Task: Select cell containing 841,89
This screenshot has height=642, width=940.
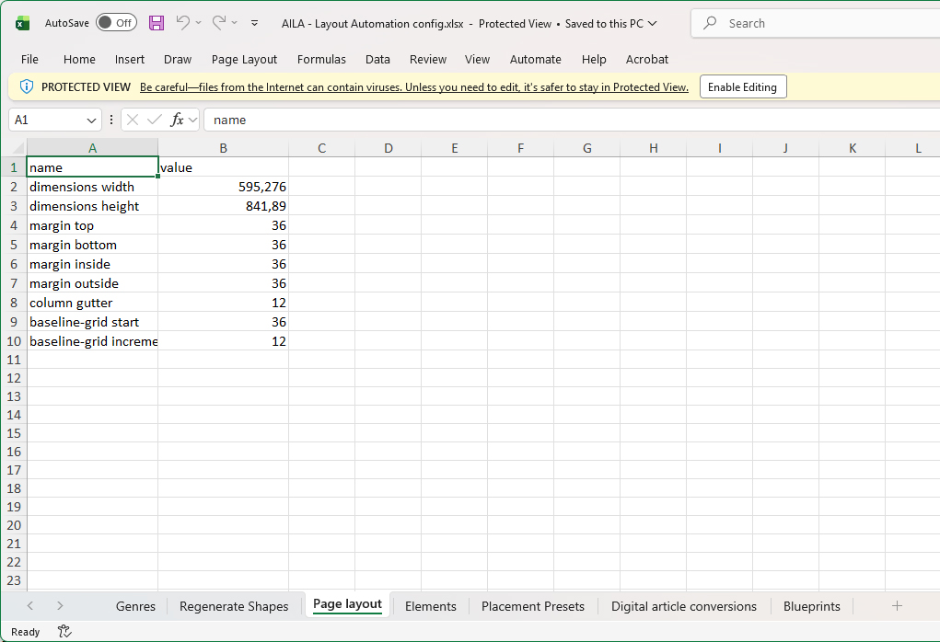Action: (223, 206)
